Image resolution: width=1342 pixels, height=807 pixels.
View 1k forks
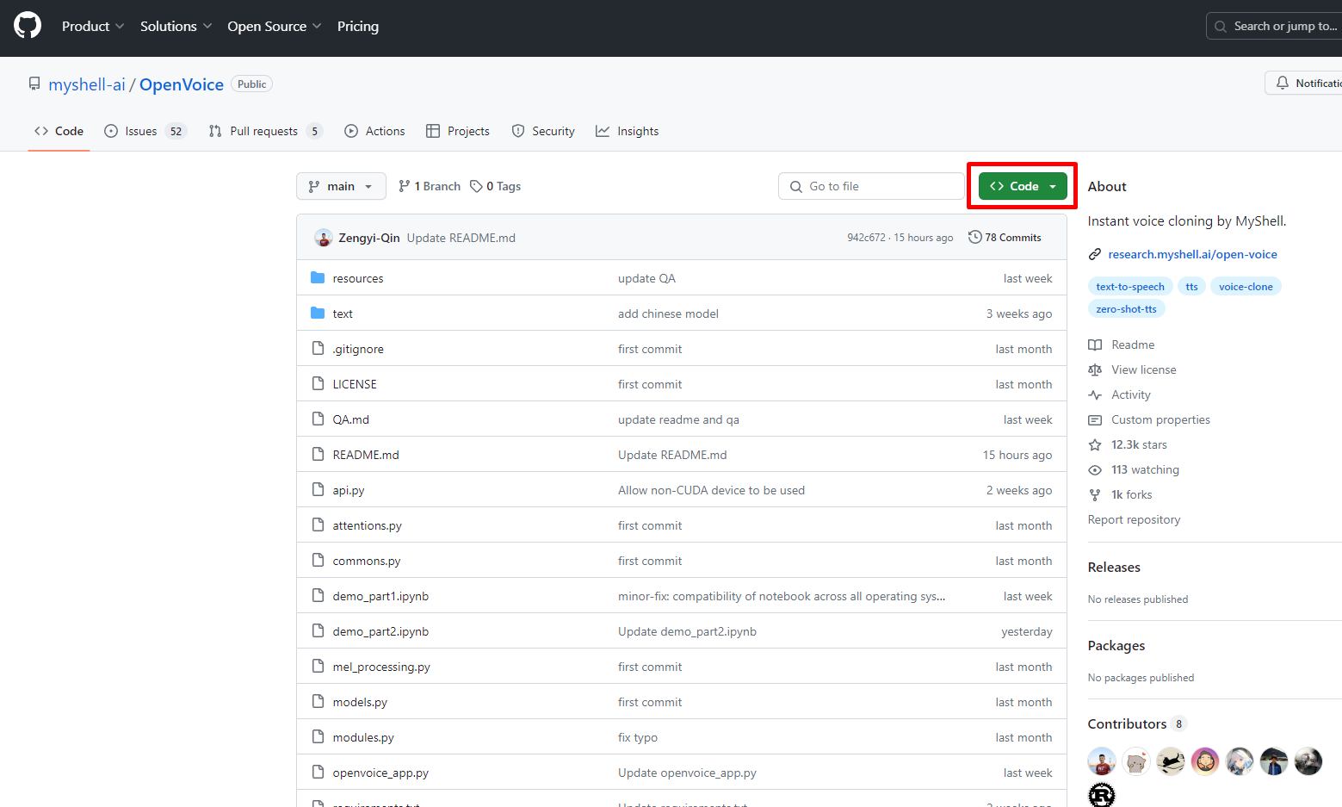(1120, 494)
